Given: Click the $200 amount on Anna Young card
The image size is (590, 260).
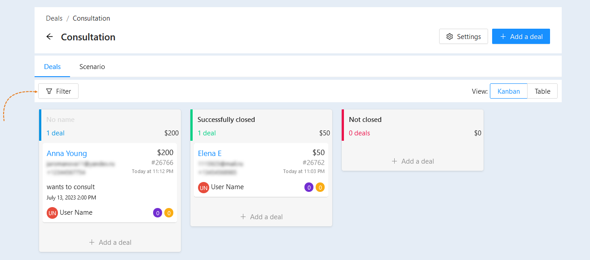Looking at the screenshot, I should [x=165, y=153].
